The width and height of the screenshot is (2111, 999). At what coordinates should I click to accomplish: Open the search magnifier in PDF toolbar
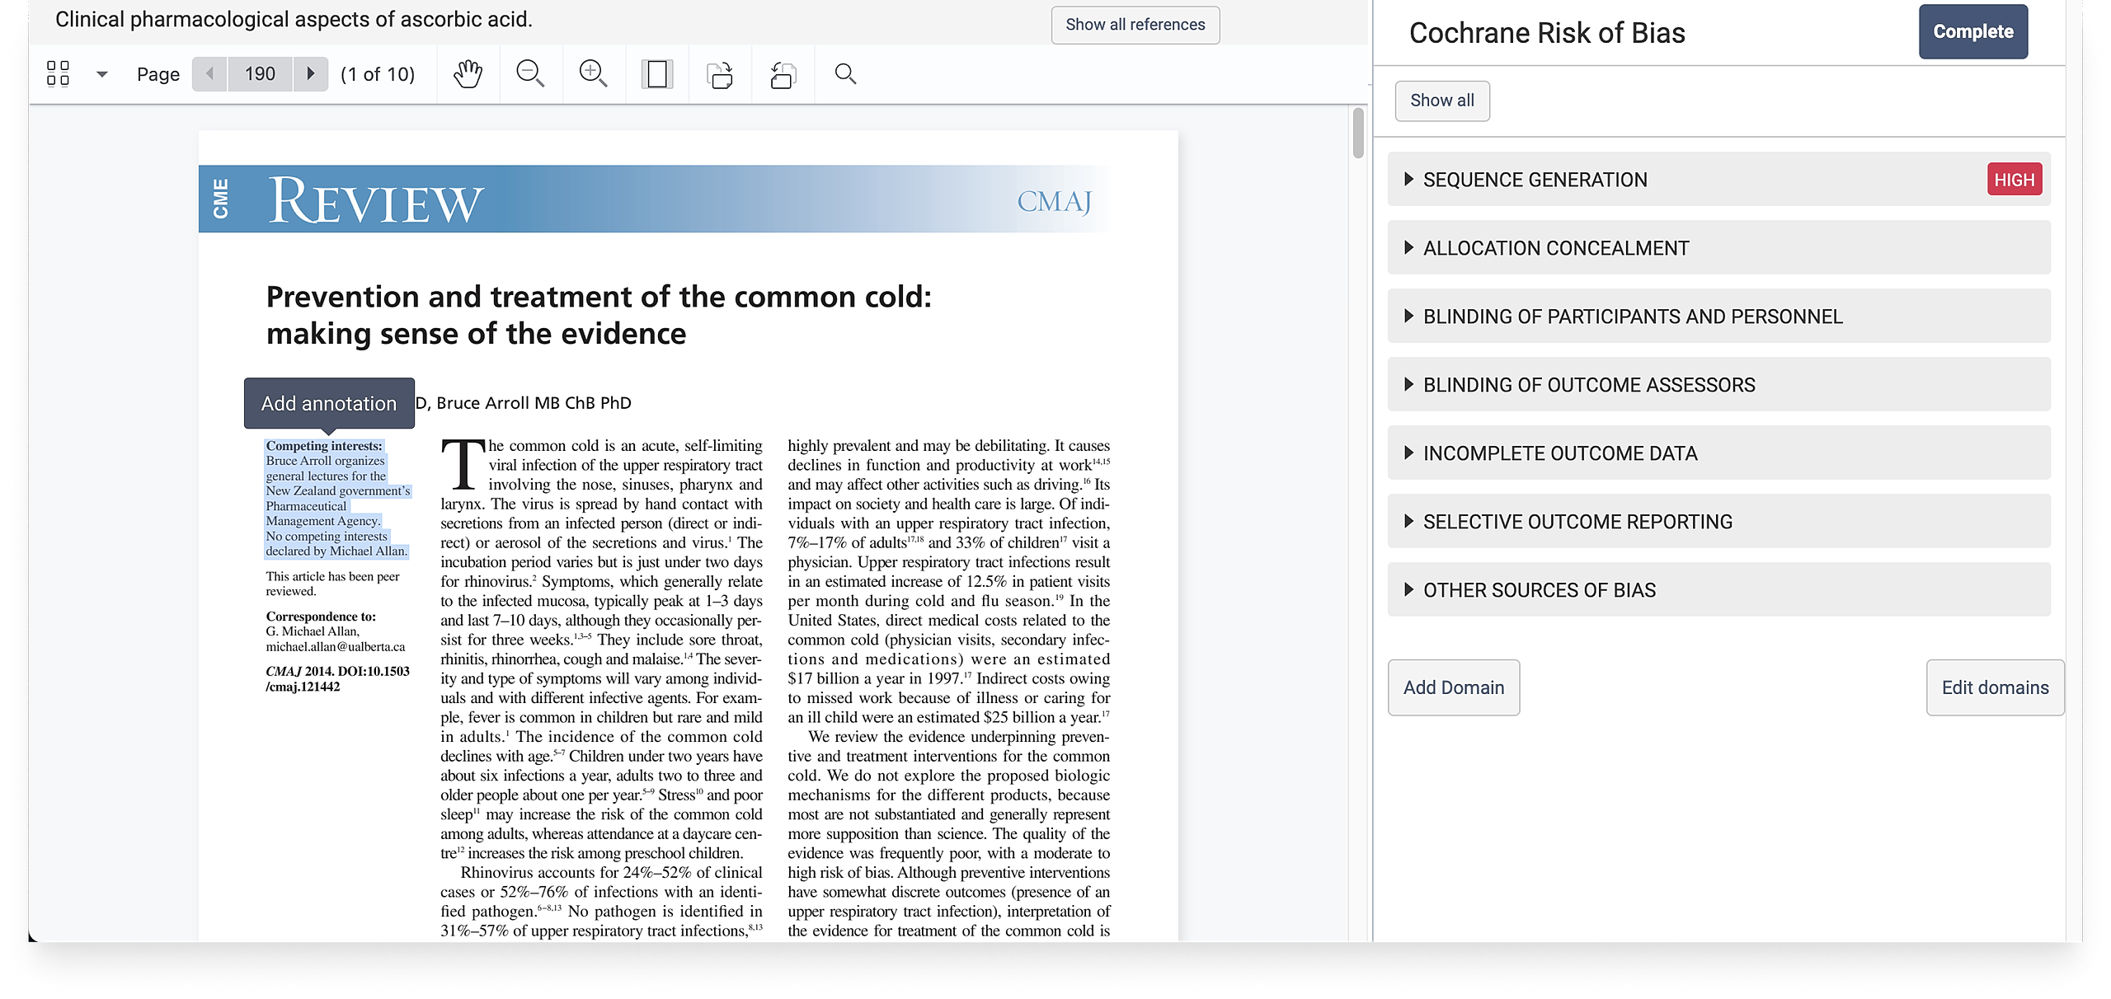click(x=845, y=73)
